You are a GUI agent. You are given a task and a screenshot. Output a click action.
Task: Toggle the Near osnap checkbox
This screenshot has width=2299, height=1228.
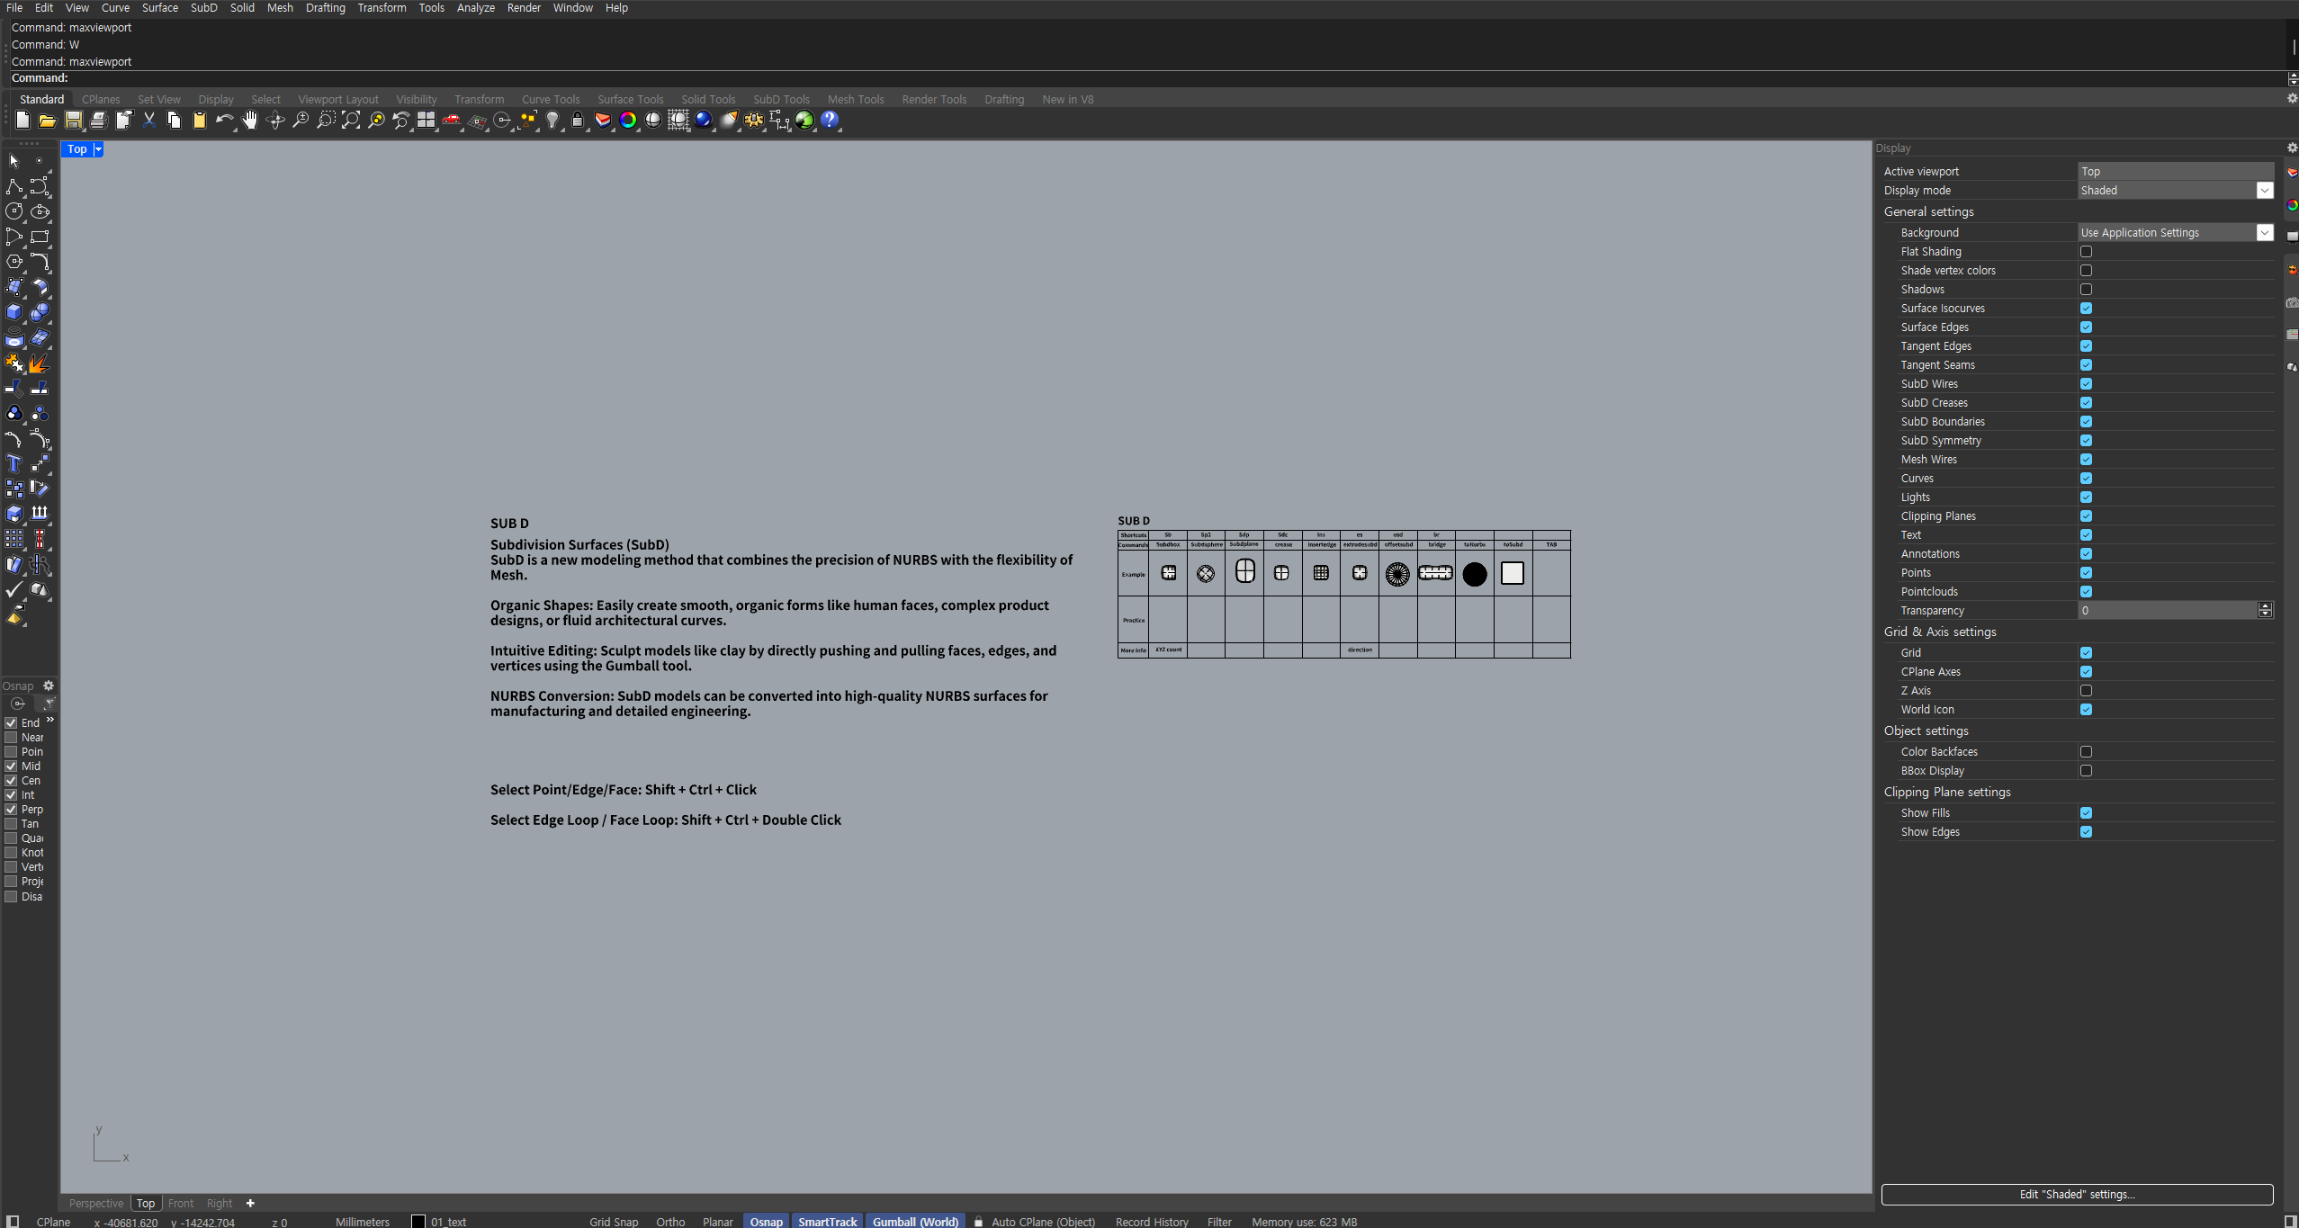(12, 738)
